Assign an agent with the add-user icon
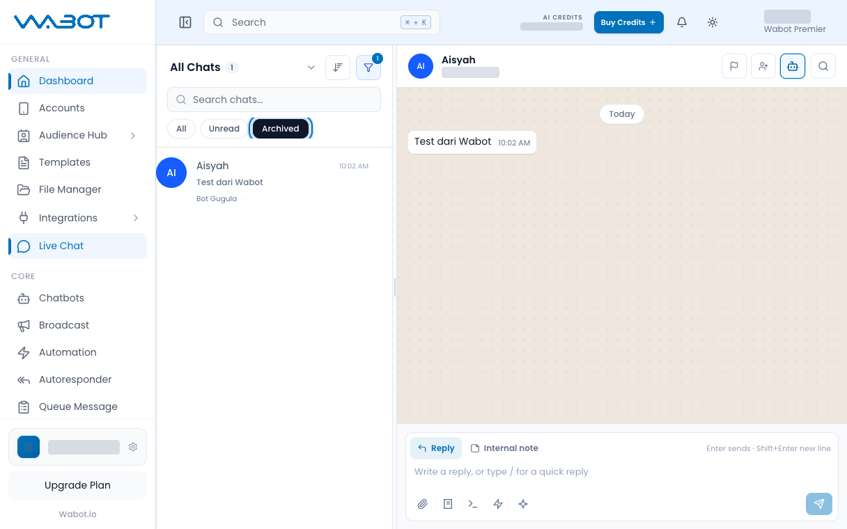 pos(763,66)
